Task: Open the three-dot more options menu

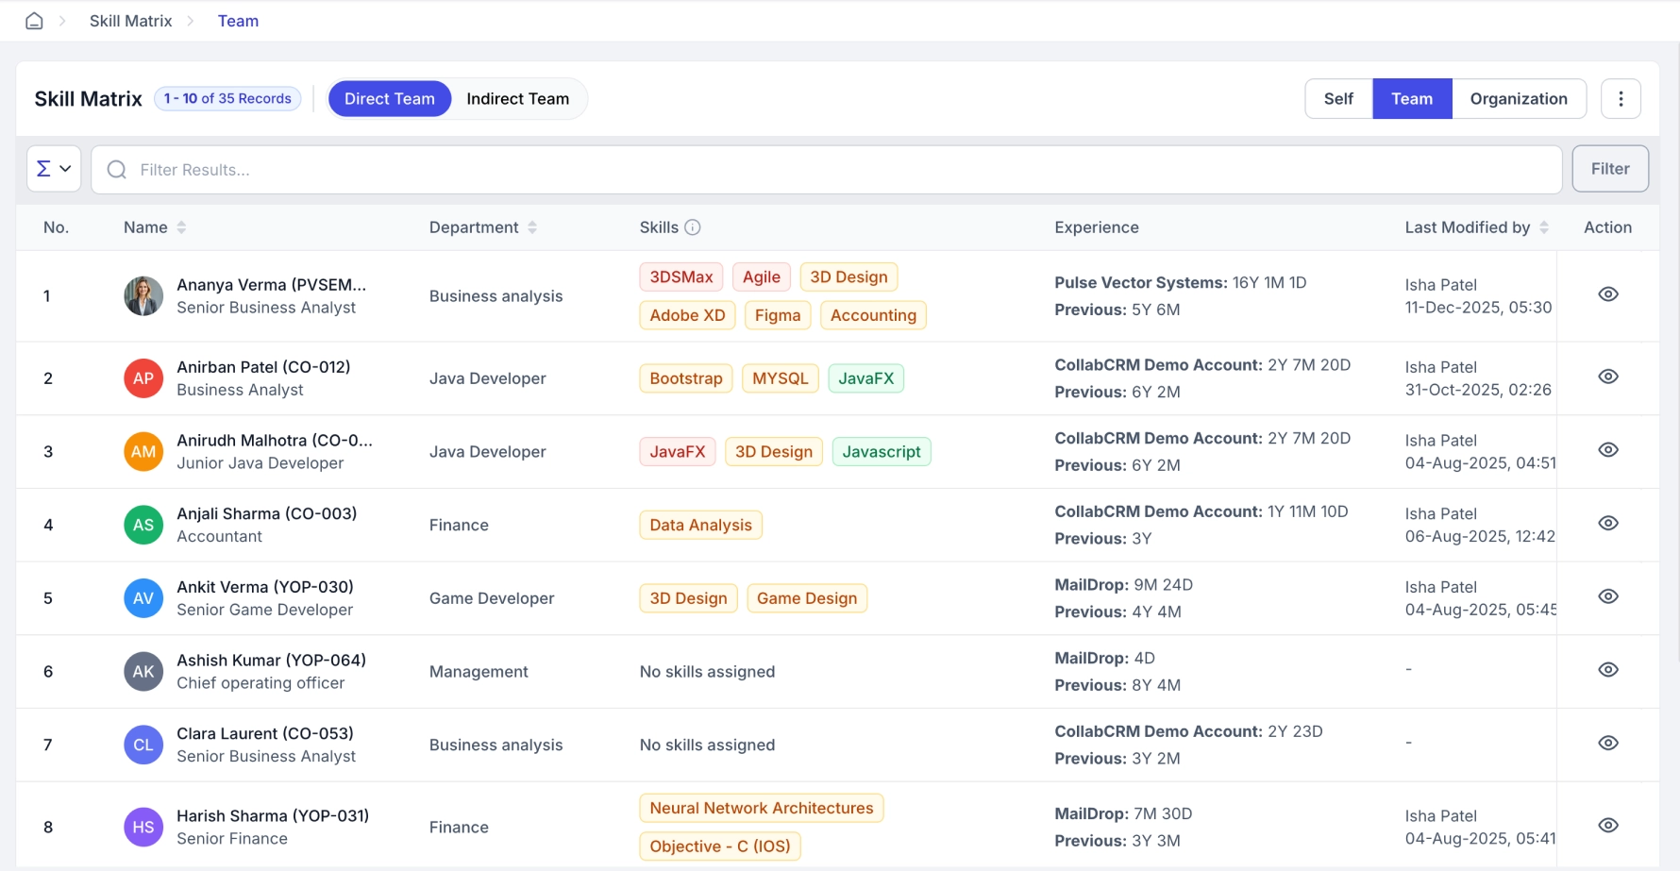Action: (1621, 99)
